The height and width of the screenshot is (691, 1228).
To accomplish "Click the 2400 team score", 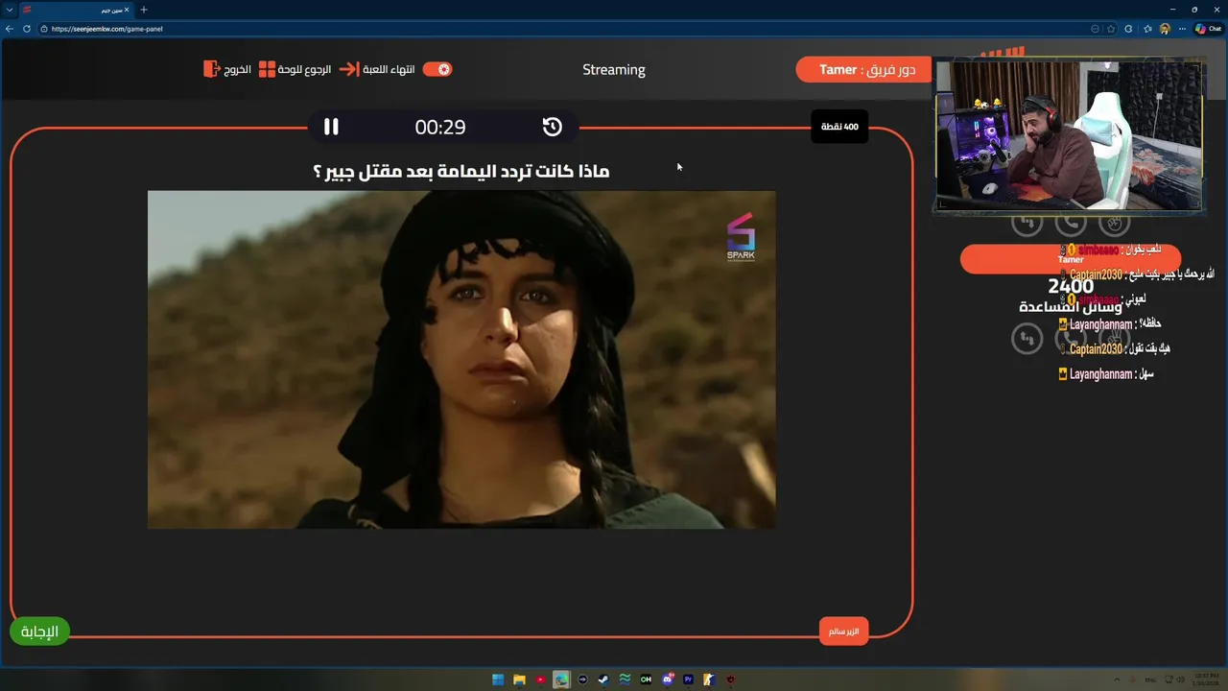I will (1071, 286).
